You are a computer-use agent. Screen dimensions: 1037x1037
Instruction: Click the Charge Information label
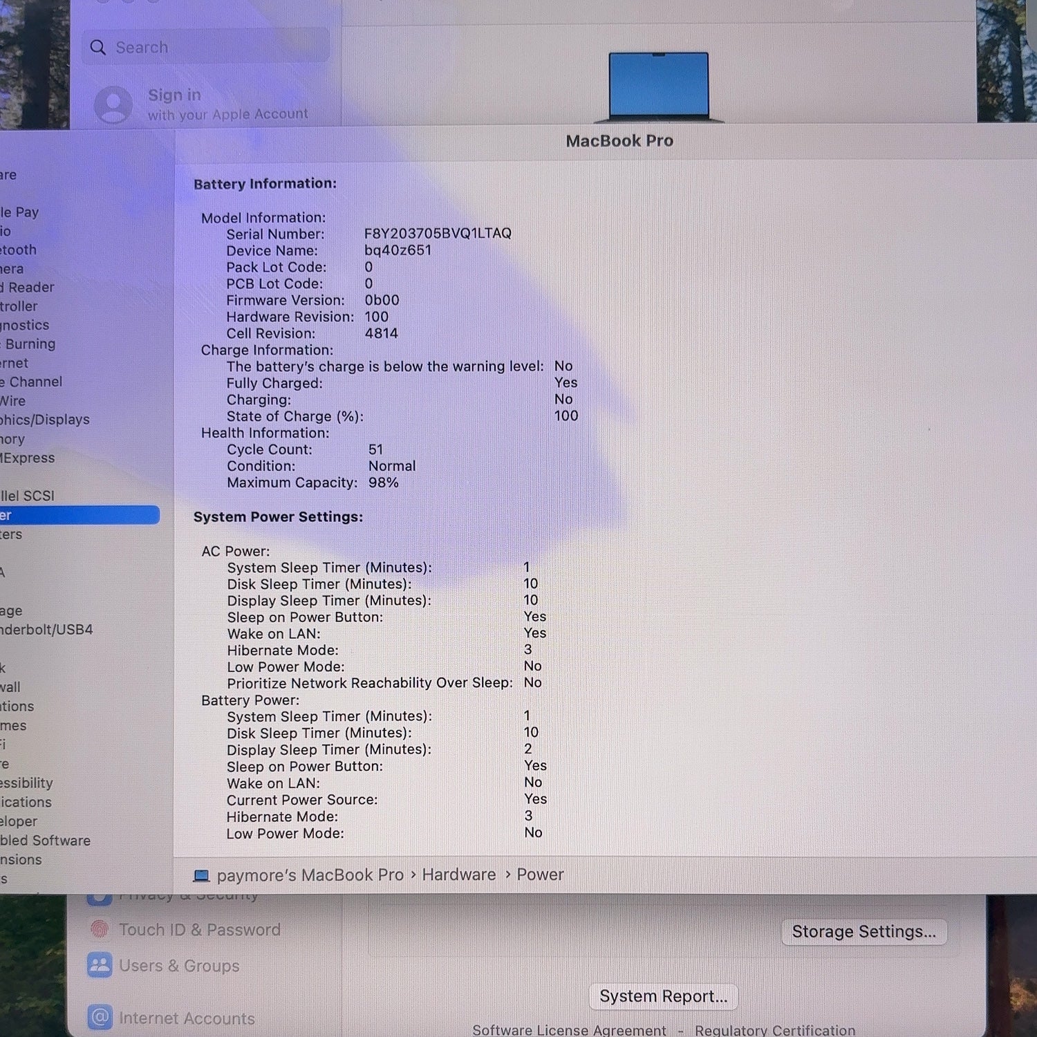267,350
